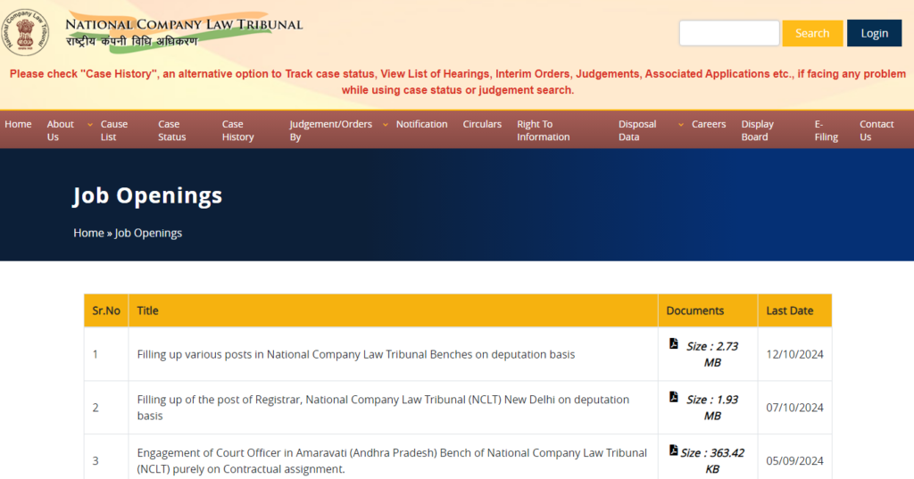This screenshot has width=914, height=479.
Task: Open PDF icon for Court Officer Amaravati row
Action: 674,450
